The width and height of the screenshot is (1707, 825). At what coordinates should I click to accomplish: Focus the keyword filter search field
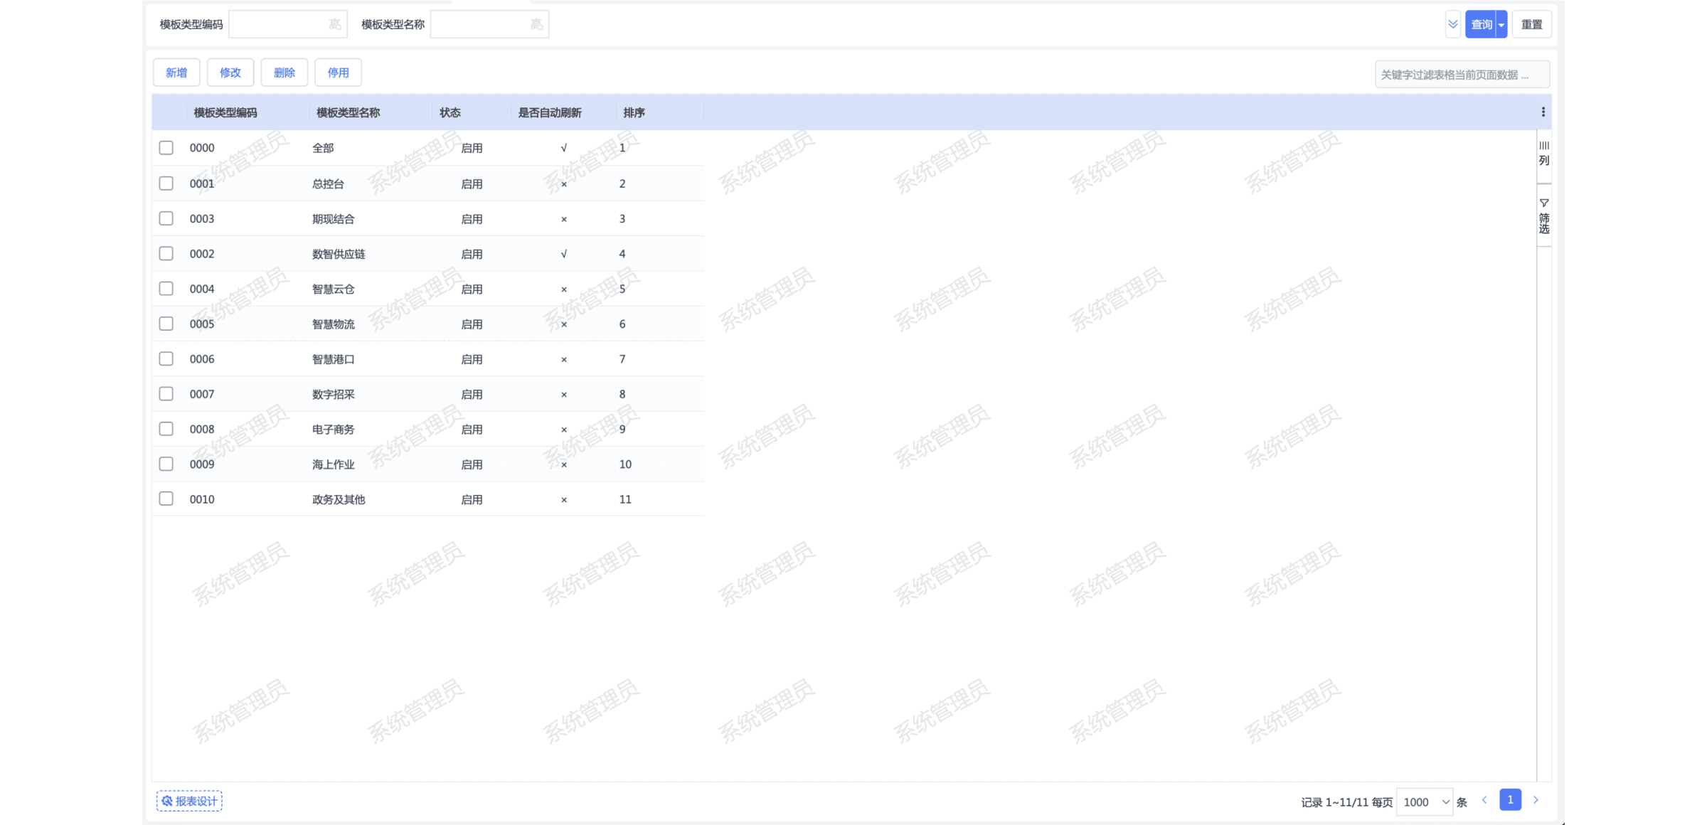(1462, 75)
